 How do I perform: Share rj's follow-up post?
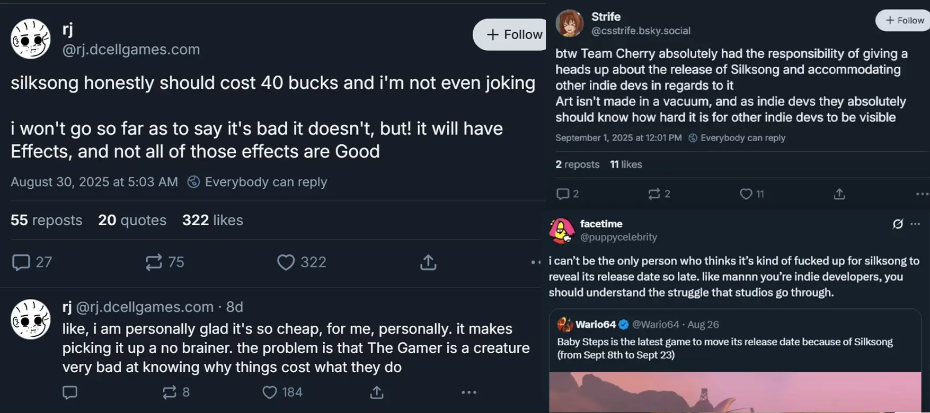pos(377,392)
